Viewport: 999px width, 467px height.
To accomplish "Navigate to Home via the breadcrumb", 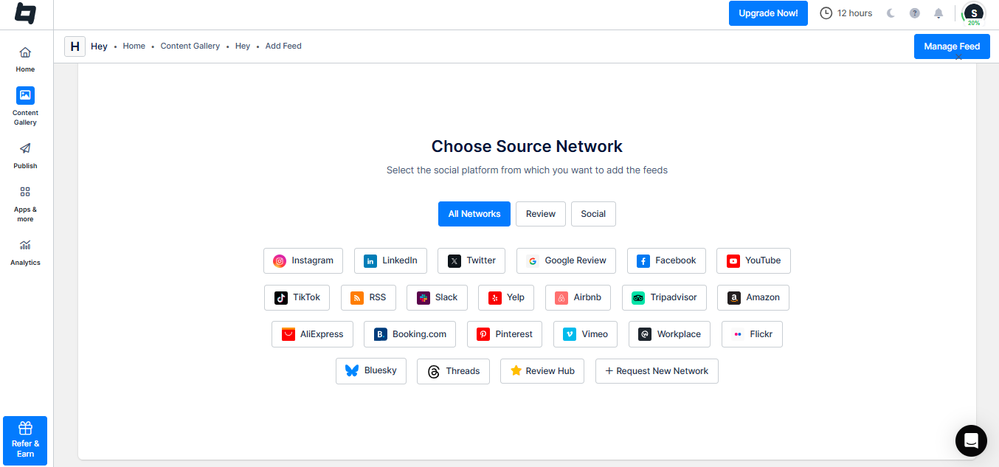I will pos(134,46).
